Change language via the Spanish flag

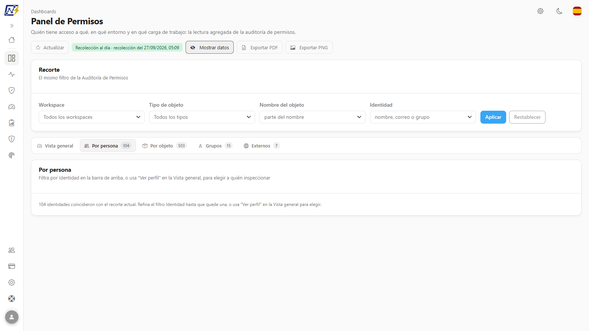(577, 11)
